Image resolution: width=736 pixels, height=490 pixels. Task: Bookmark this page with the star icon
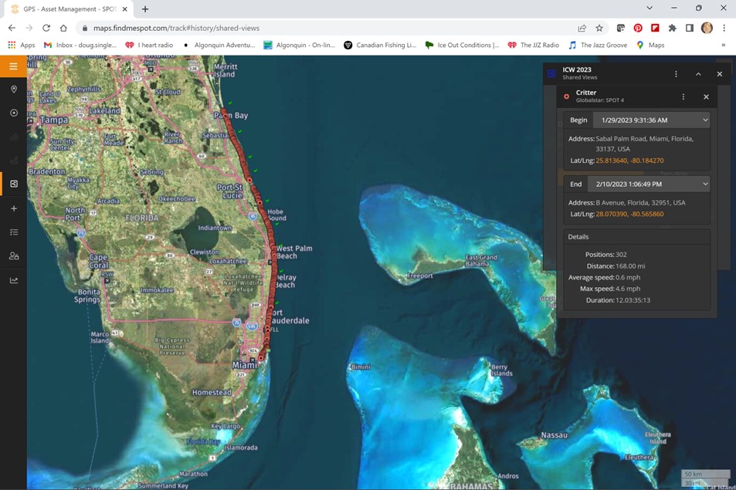click(x=599, y=28)
